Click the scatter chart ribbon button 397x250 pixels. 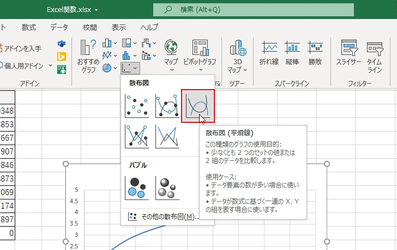[130, 68]
